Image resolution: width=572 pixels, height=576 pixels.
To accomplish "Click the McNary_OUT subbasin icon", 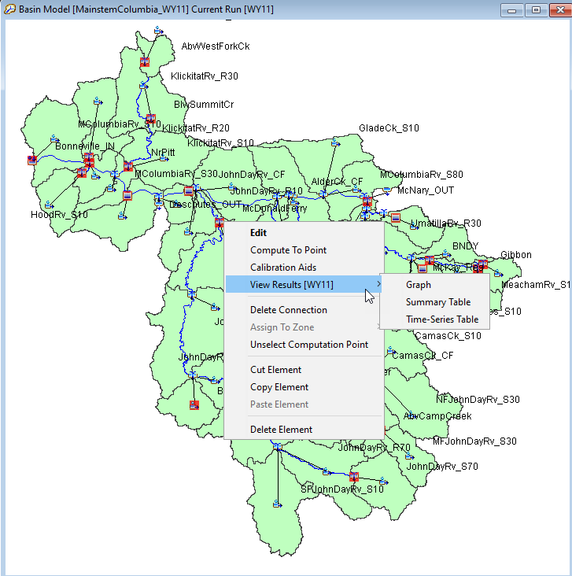I will click(x=387, y=190).
